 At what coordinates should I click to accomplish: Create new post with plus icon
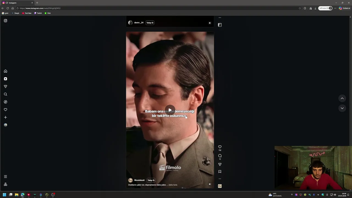point(5,117)
